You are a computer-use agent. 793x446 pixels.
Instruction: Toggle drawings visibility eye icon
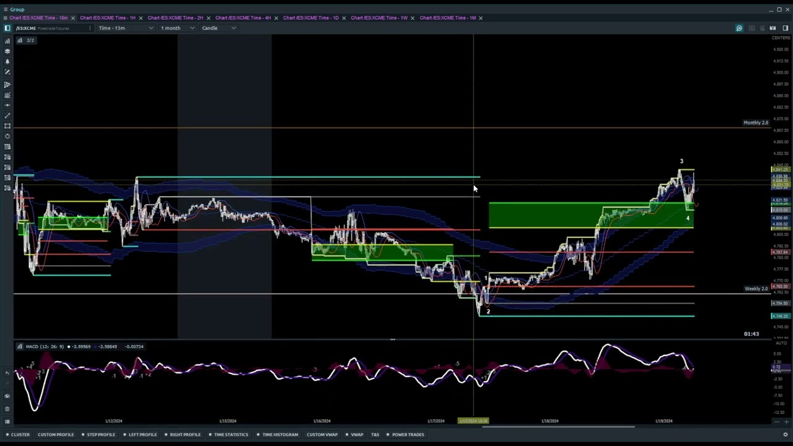click(7, 396)
